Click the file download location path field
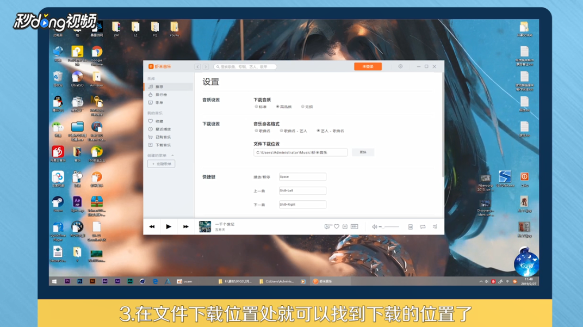The image size is (583, 327). [300, 152]
